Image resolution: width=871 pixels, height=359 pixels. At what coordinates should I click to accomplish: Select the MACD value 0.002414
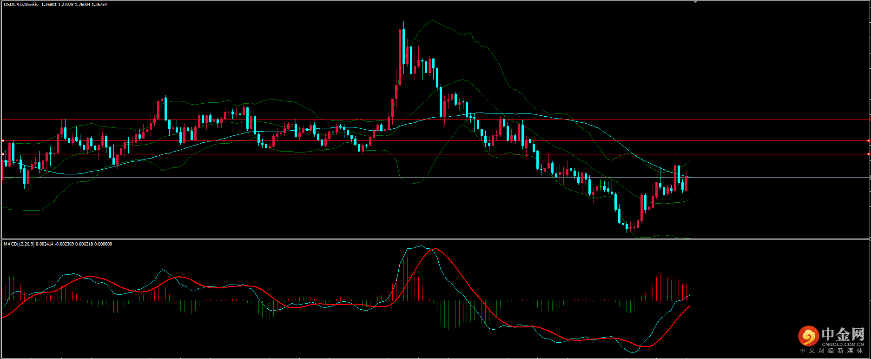click(x=44, y=244)
